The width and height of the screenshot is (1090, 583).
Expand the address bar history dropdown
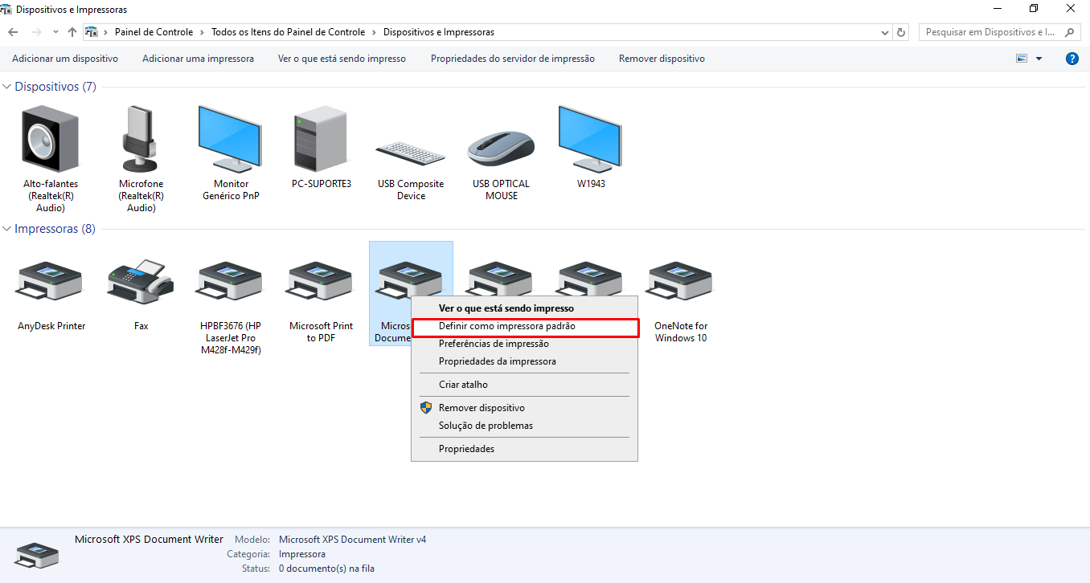tap(885, 32)
